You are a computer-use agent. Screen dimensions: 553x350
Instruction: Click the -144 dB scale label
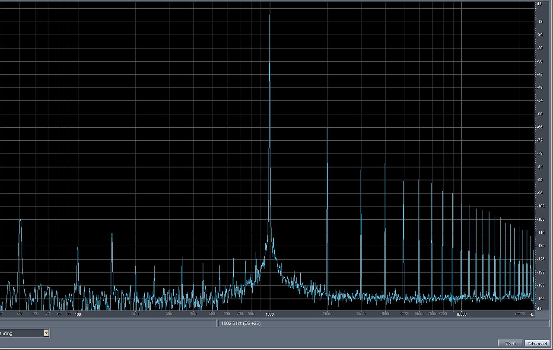[539, 299]
